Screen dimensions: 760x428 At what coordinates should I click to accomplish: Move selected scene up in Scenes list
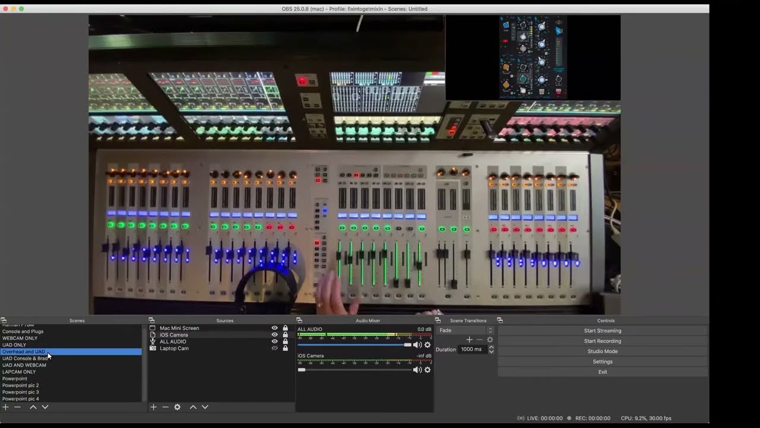tap(33, 407)
